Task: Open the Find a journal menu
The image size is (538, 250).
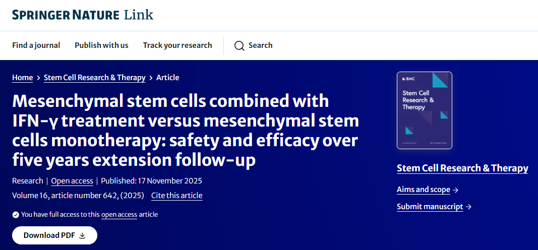Action: pyautogui.click(x=36, y=45)
